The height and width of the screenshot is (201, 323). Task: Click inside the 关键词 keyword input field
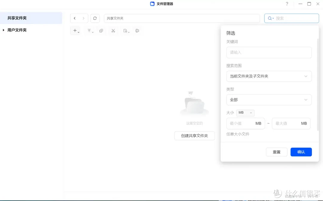(x=269, y=52)
